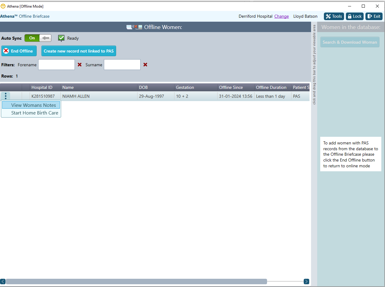Sort by Gestation column header

(196, 87)
